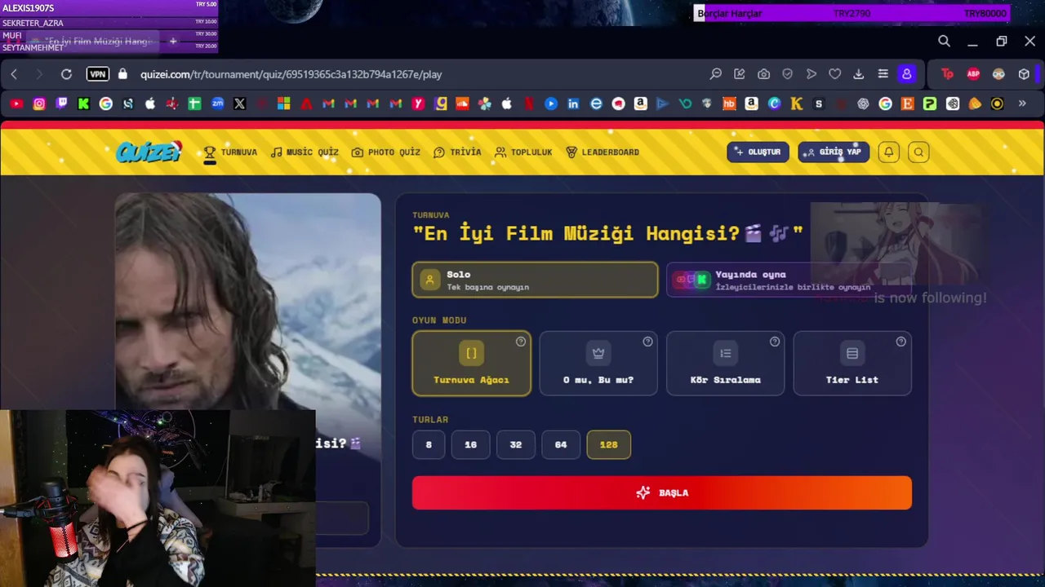Click the tournament title text

coord(608,234)
